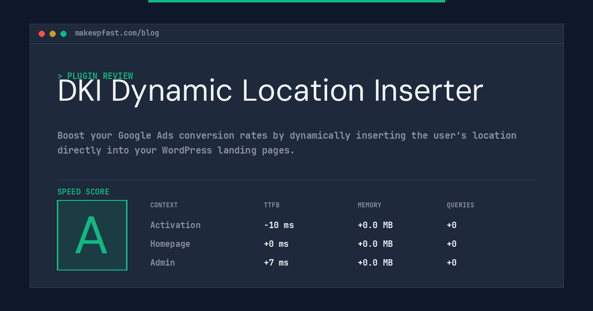Click the Homepage row label
The width and height of the screenshot is (593, 311).
(x=170, y=244)
